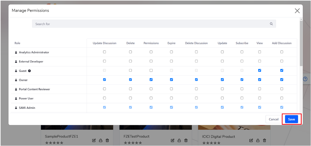This screenshot has width=311, height=146.
Task: Cancel the permissions dialog
Action: [x=274, y=119]
